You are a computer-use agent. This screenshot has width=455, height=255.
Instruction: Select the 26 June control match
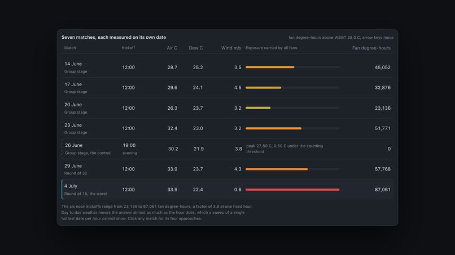tap(228, 149)
